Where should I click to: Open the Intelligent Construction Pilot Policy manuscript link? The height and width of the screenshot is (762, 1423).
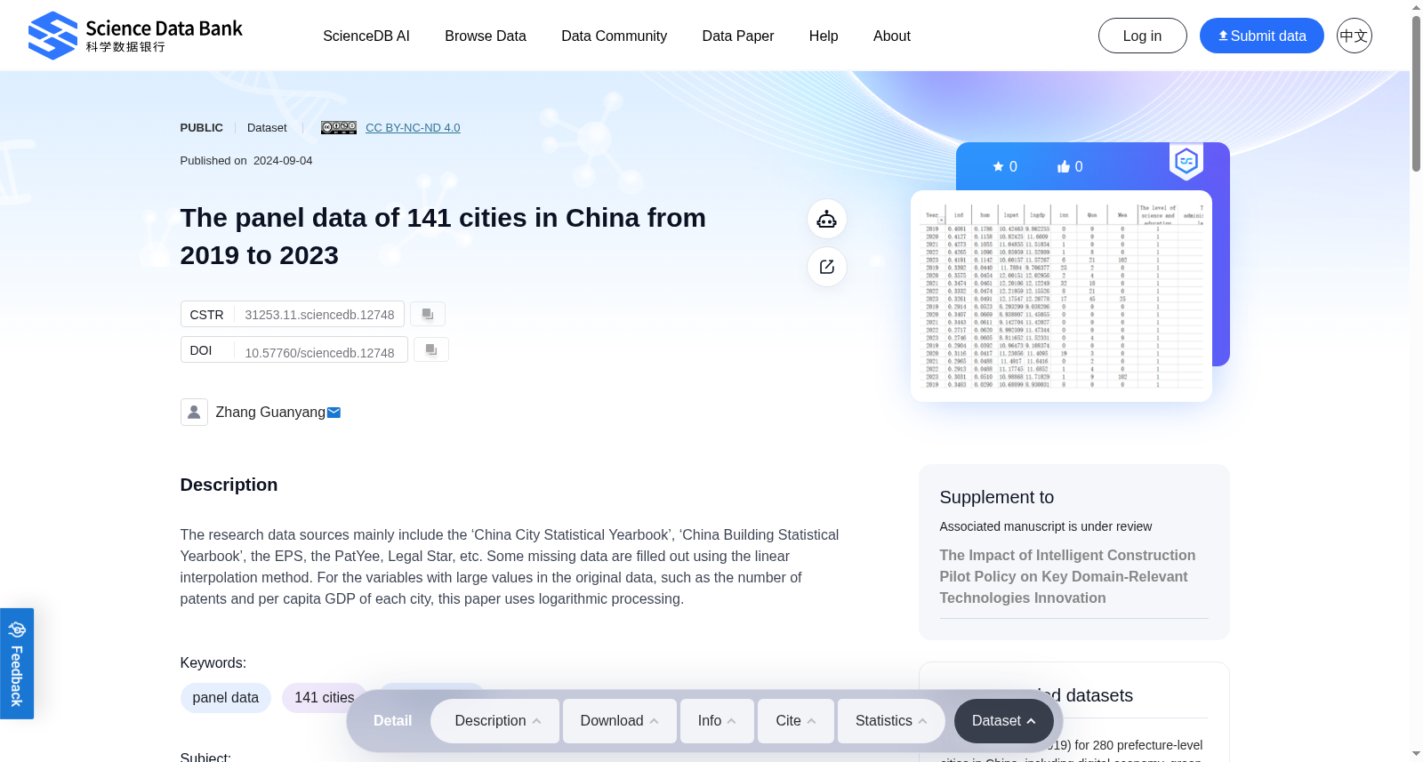point(1067,576)
